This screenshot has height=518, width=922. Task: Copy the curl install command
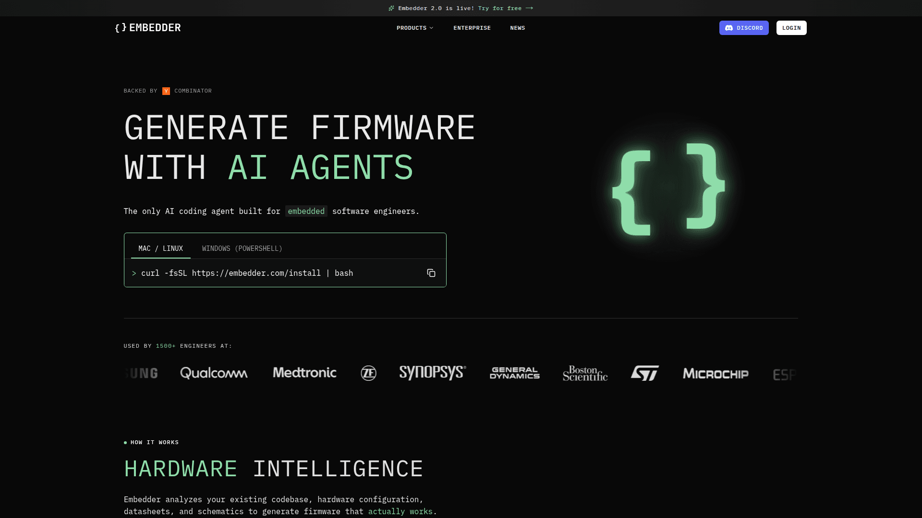[x=431, y=273]
